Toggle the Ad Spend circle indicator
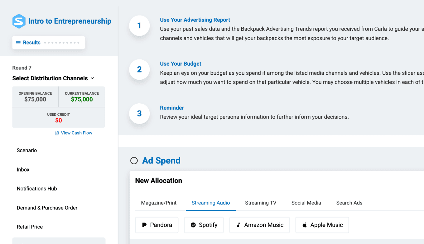Screen dimensions: 424x244 [134, 161]
